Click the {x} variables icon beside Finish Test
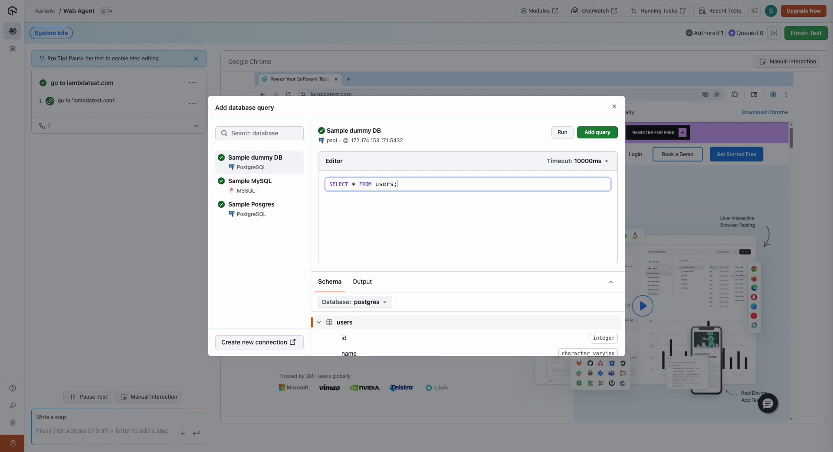Screen dimensions: 833x452 pyautogui.click(x=774, y=33)
